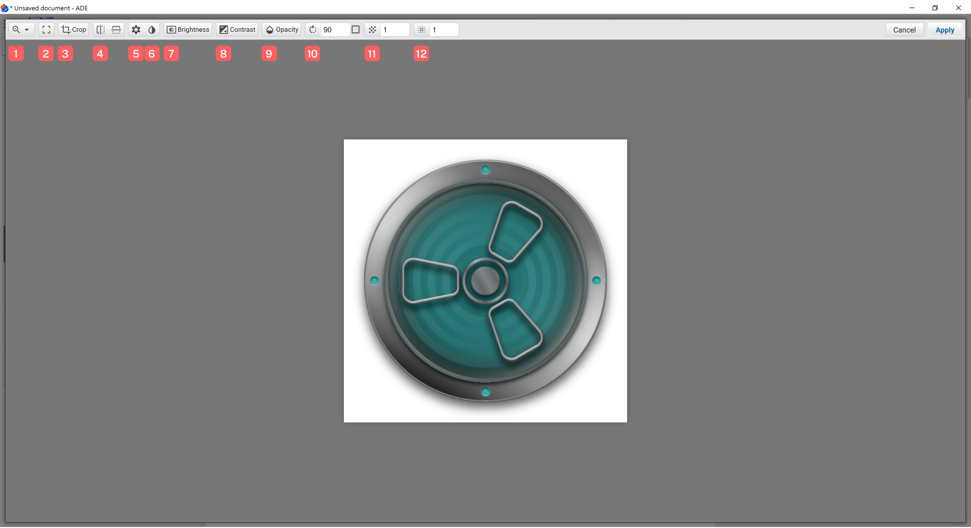Click the value field next to the noise icon
The image size is (971, 528).
coord(394,30)
